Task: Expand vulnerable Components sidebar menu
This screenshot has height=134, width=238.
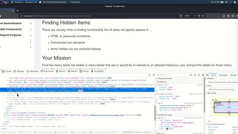Action: (16, 29)
